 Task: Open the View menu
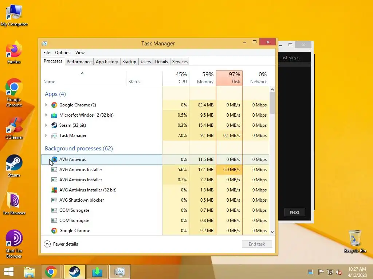click(80, 53)
